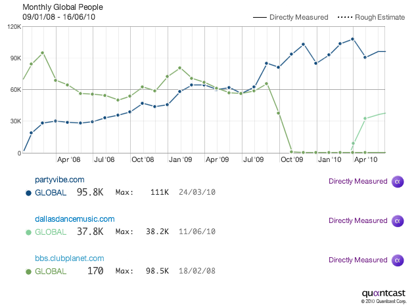Click the alpha icon beside partyvibe.com Directly Measured
The width and height of the screenshot is (414, 305).
pos(398,182)
